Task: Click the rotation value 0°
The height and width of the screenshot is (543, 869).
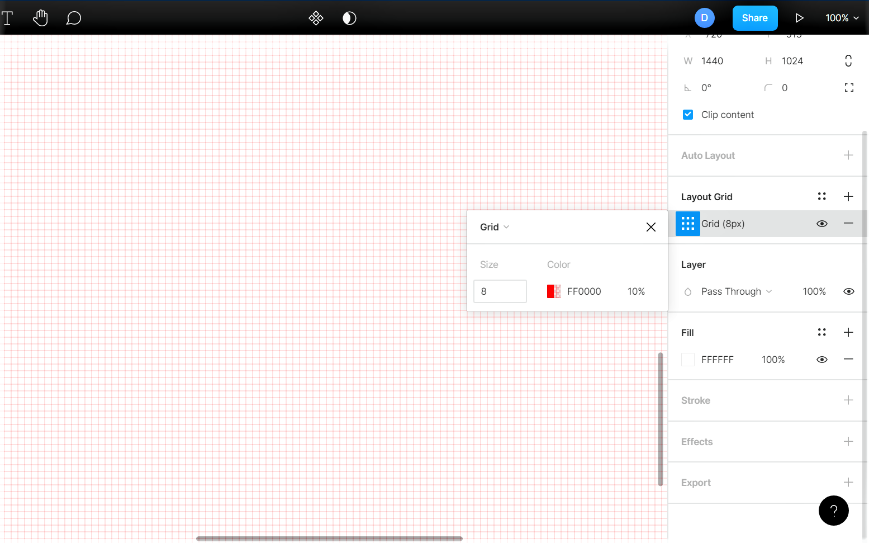Action: pos(706,88)
